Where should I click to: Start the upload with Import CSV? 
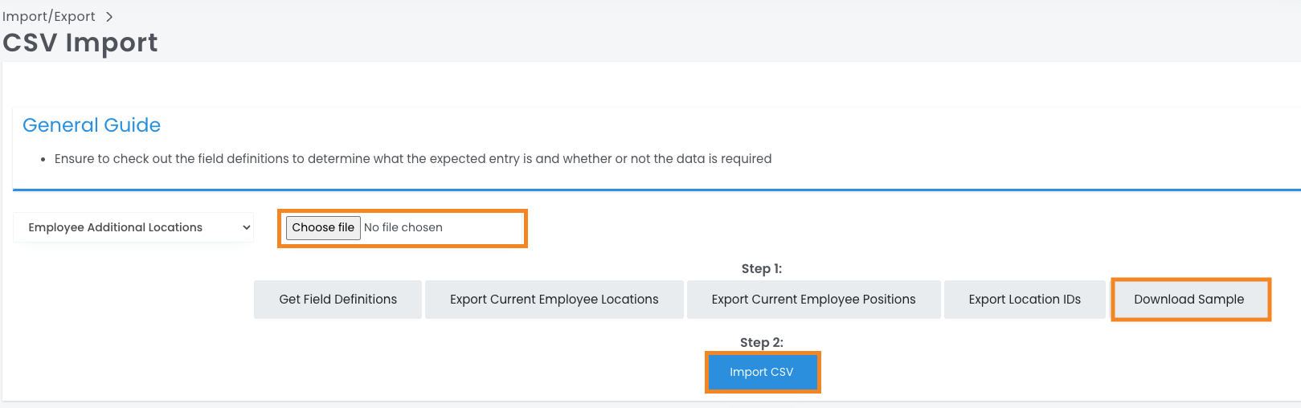point(762,372)
